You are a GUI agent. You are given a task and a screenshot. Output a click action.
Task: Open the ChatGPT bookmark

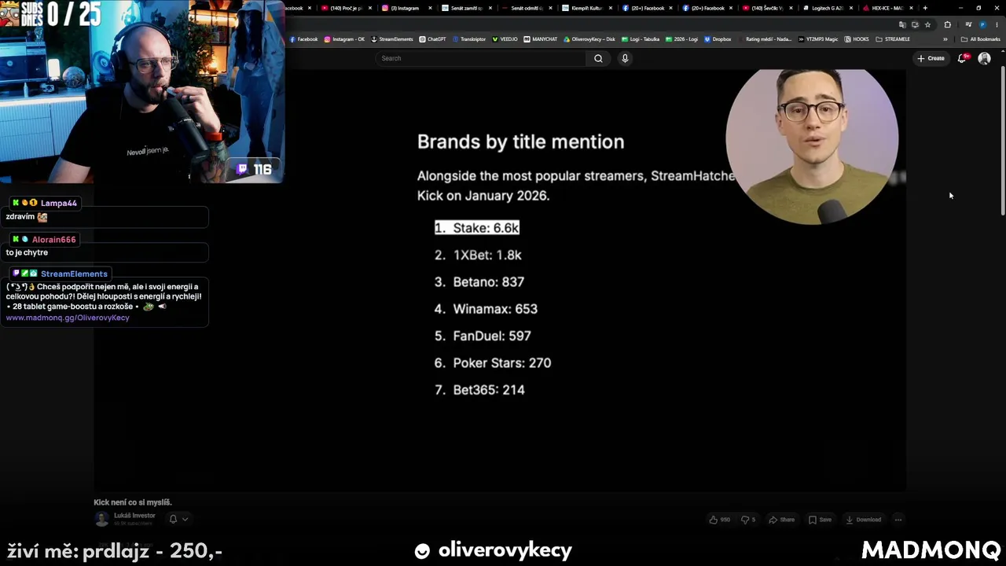433,39
